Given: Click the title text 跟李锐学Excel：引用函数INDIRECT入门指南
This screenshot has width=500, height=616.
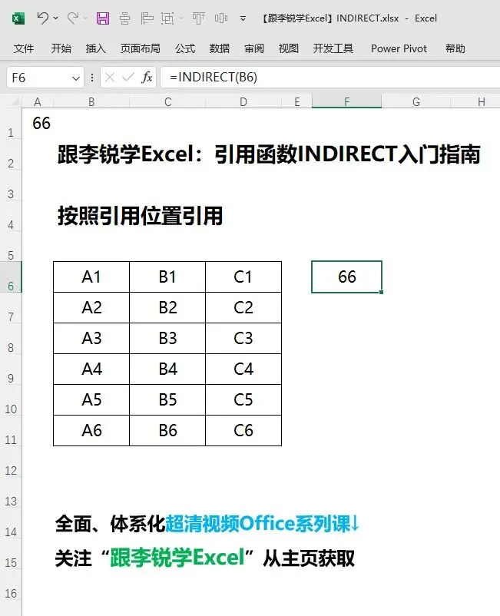Looking at the screenshot, I should [269, 154].
